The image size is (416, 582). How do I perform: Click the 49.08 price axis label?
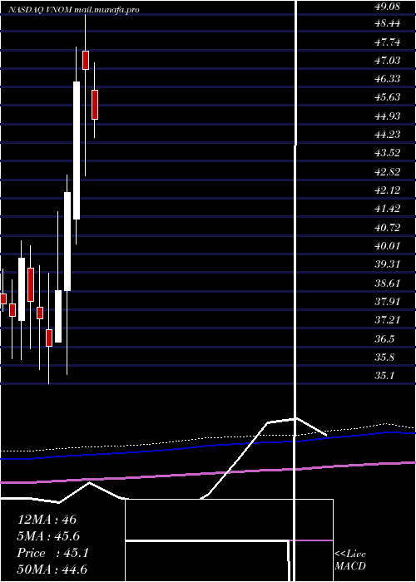(x=388, y=6)
